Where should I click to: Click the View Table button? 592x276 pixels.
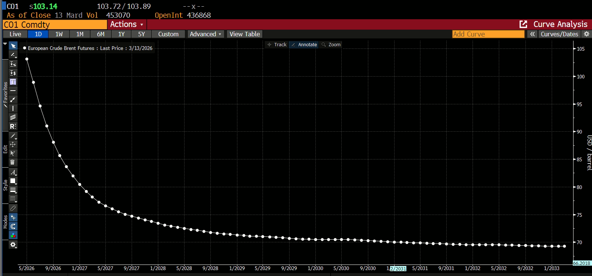244,34
